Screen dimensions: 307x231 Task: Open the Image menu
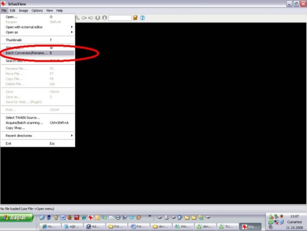pos(23,10)
